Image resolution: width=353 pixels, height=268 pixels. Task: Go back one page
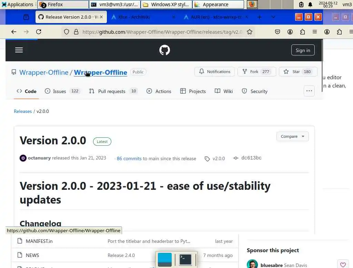(x=14, y=32)
